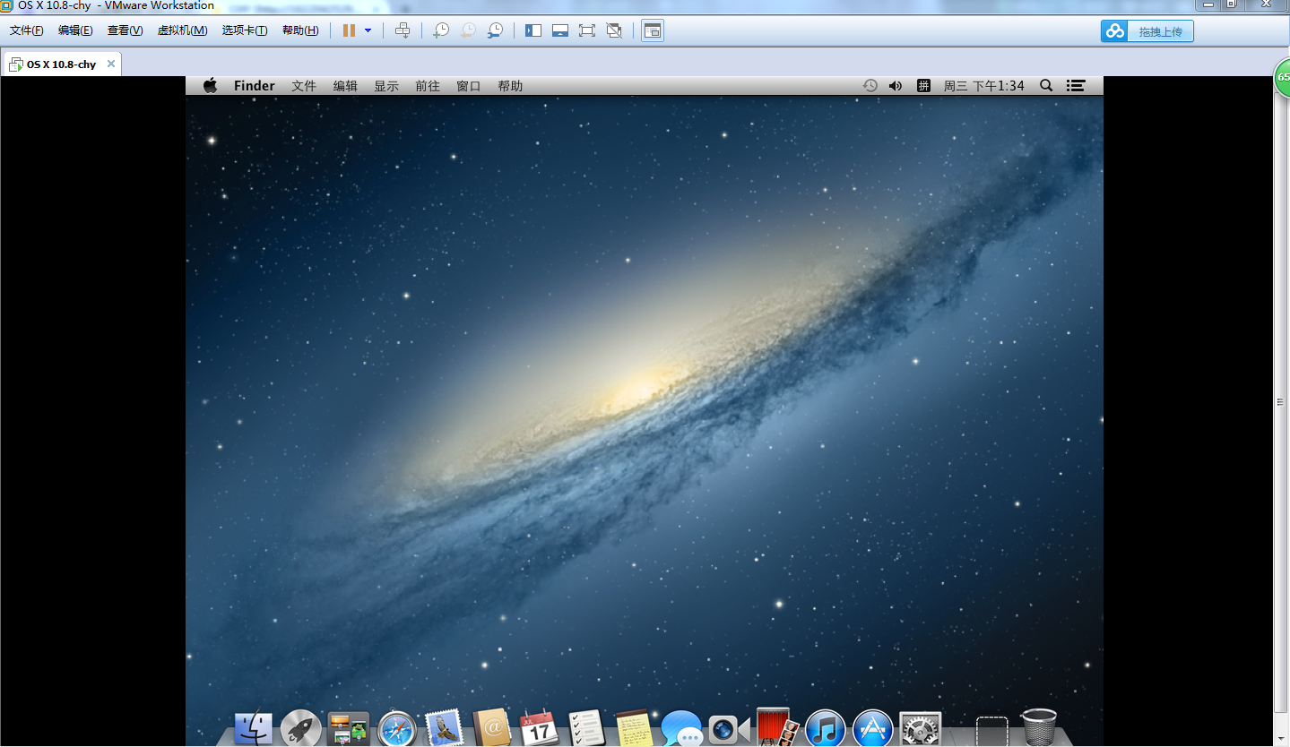Enter VMware full screen mode

(x=587, y=30)
